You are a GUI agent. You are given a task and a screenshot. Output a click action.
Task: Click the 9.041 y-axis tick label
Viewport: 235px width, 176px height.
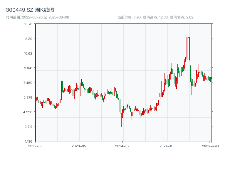coord(28,68)
